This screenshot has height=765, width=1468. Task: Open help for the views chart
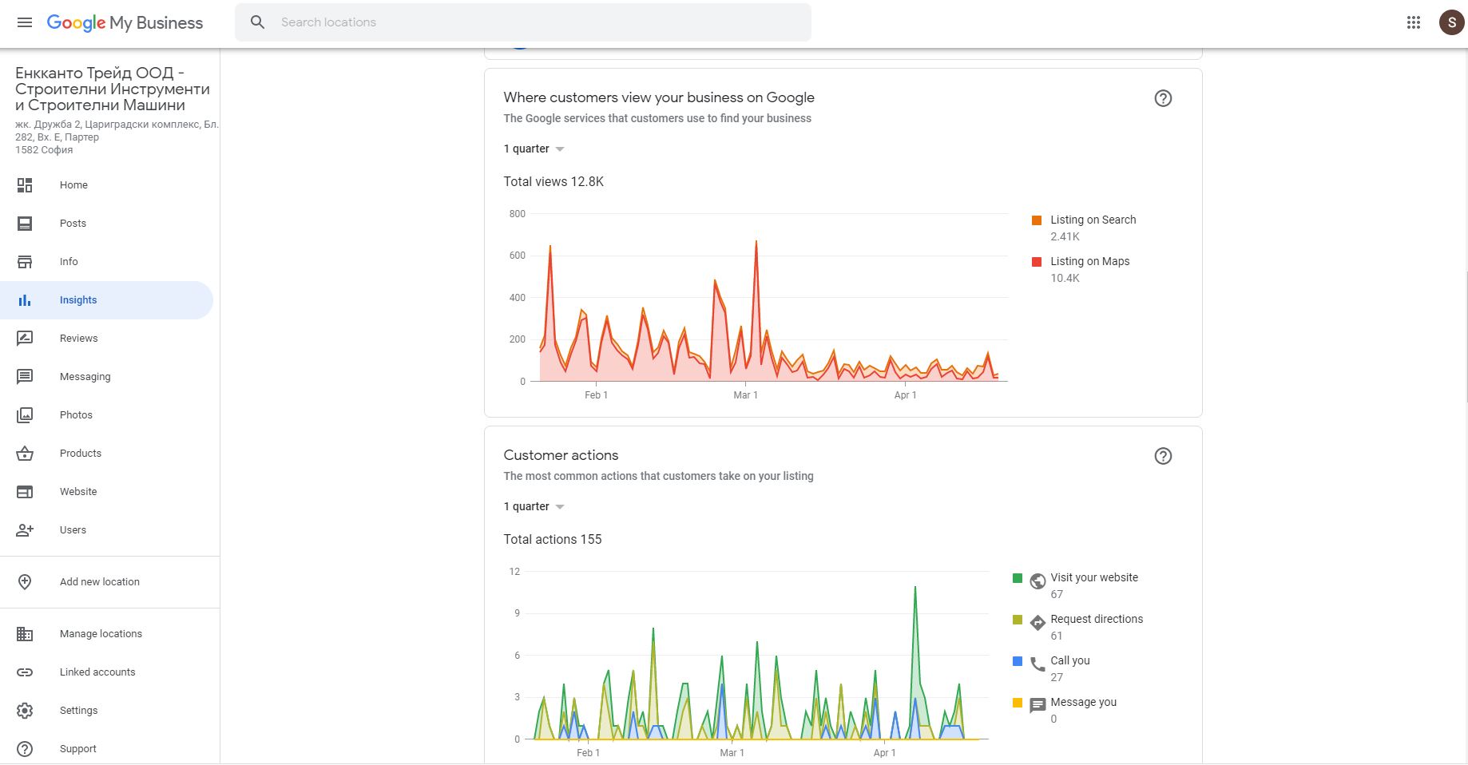click(1163, 98)
